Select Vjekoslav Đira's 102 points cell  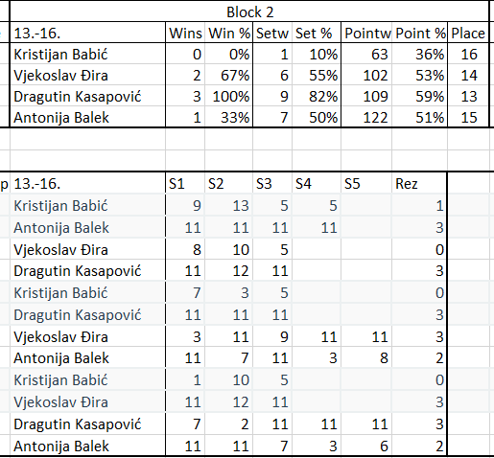(366, 76)
